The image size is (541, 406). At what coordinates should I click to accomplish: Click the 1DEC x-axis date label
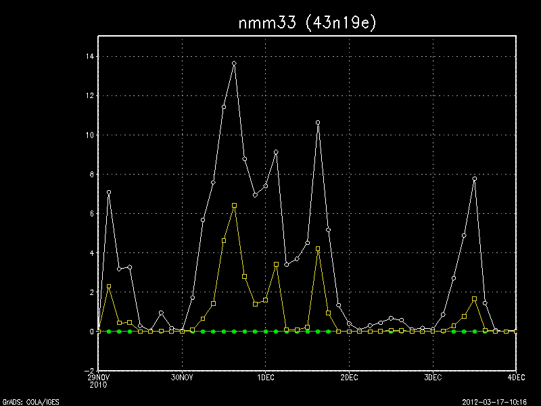[266, 378]
